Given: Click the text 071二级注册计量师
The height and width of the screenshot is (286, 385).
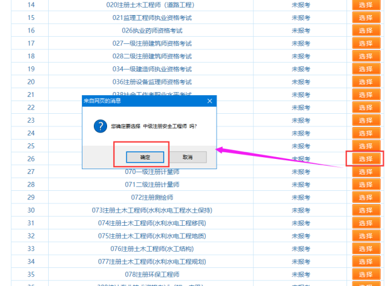Looking at the screenshot, I should [152, 184].
